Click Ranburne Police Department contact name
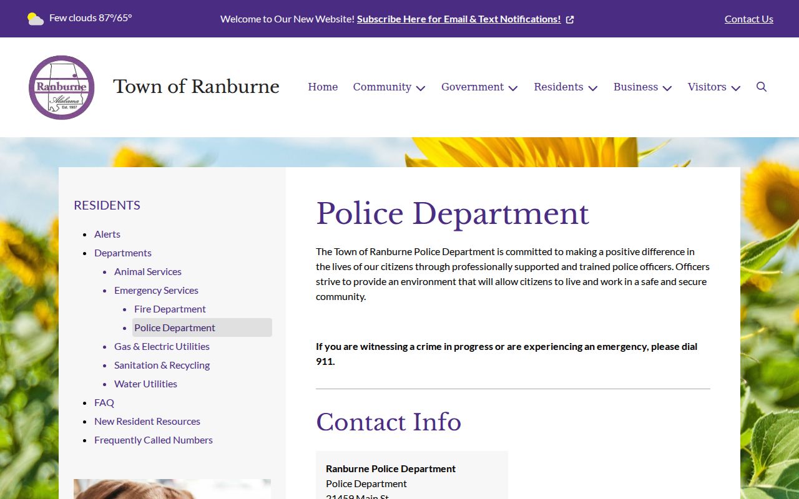 click(391, 468)
